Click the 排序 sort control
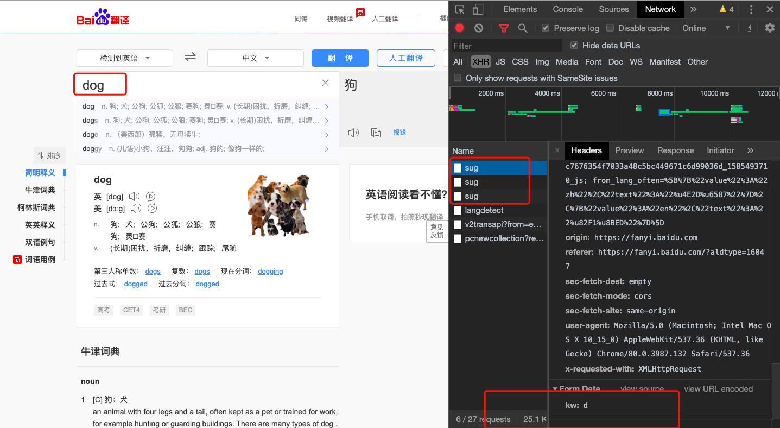780x428 pixels. 49,155
